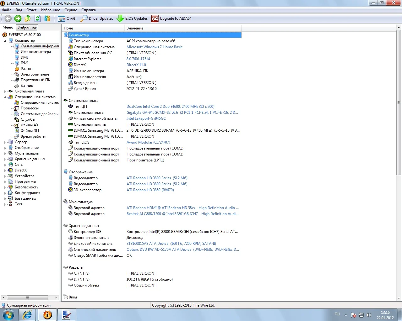Collapse the Операционная система tree node

[5, 97]
